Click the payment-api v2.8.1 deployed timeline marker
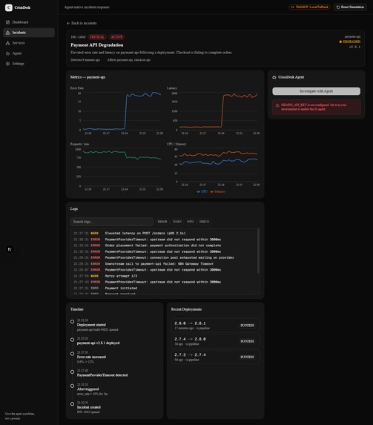Image resolution: width=373 pixels, height=425 pixels. point(72,340)
